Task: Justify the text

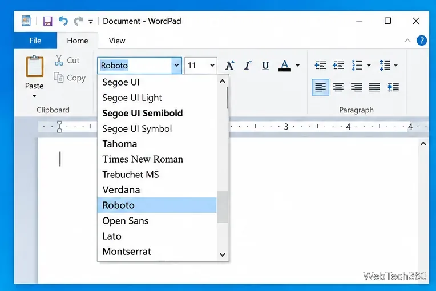Action: click(x=374, y=87)
